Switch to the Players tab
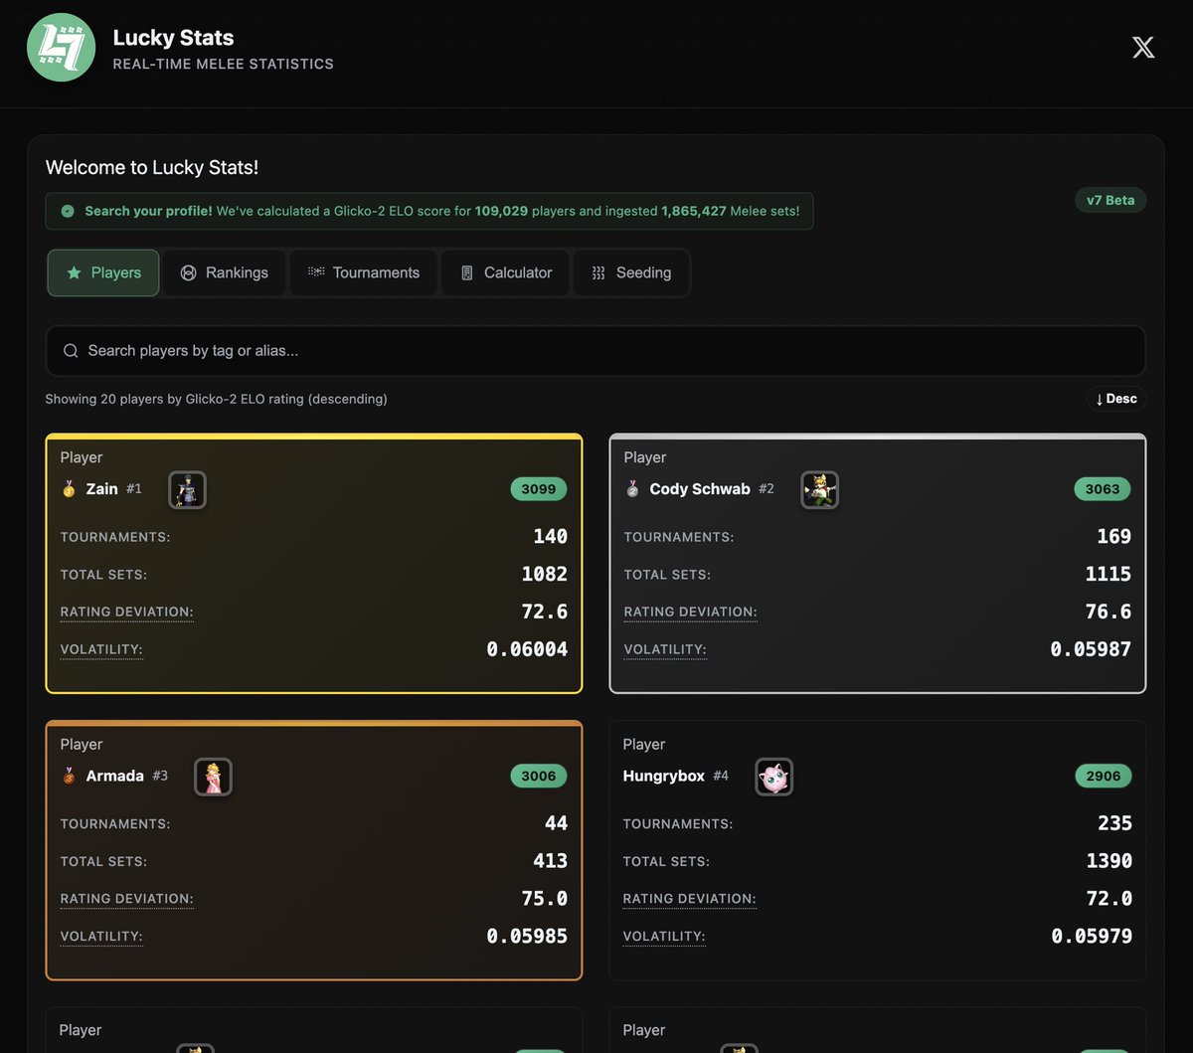This screenshot has height=1053, width=1193. pyautogui.click(x=103, y=272)
